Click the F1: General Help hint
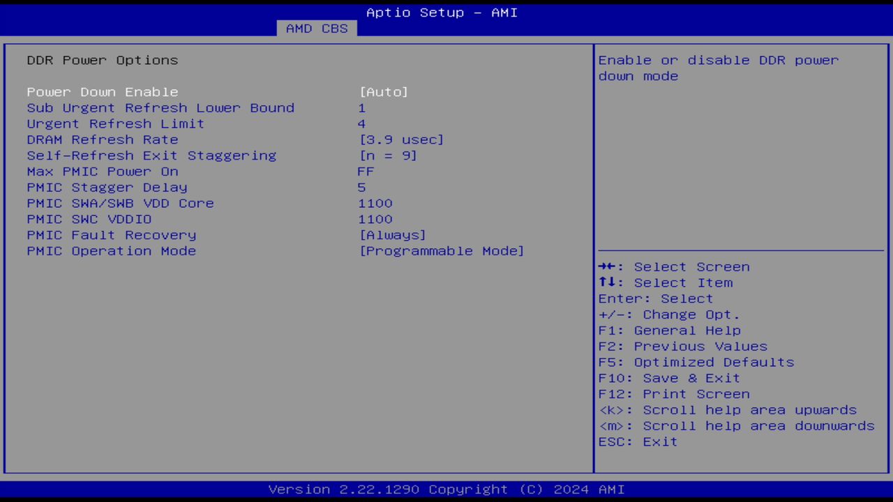The image size is (893, 502). coord(670,330)
